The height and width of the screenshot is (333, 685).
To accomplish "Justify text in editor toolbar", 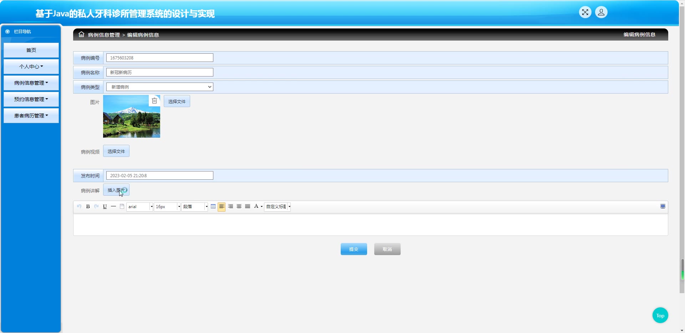I will click(248, 206).
